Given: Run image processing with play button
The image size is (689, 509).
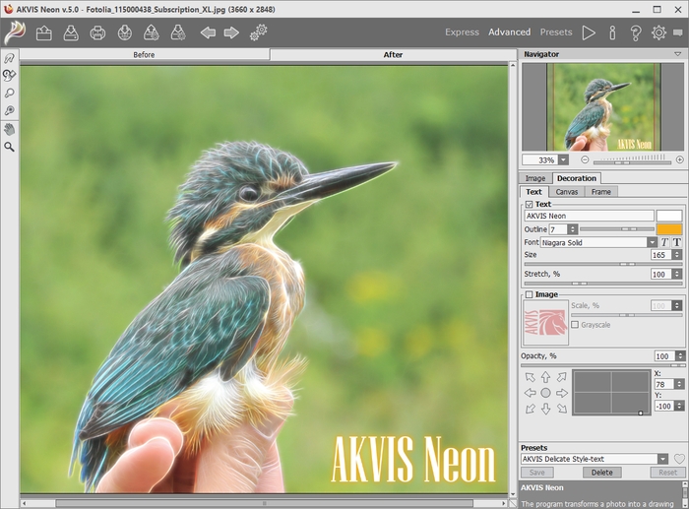Looking at the screenshot, I should tap(589, 32).
